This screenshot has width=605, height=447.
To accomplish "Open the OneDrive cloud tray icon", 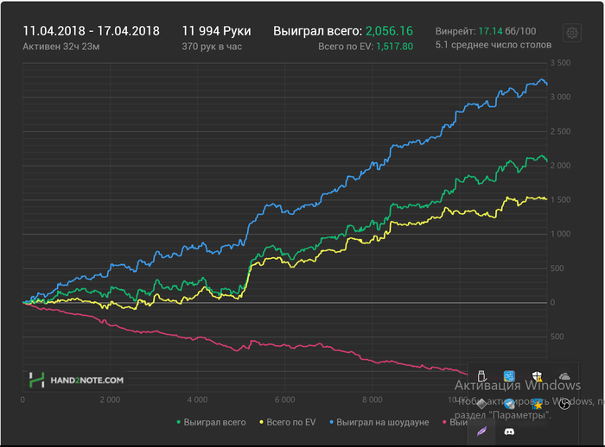I will pos(564,376).
